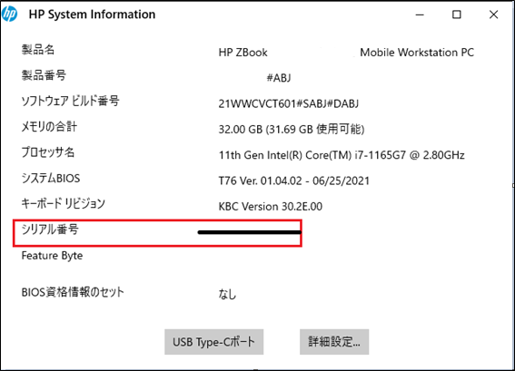Minimize the HP System Information window
515x371 pixels.
coord(420,15)
